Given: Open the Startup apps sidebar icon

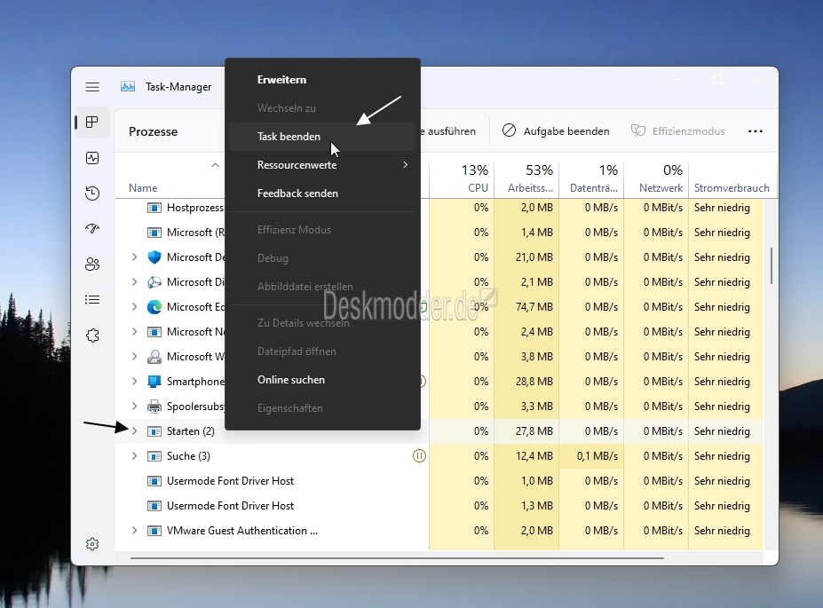Looking at the screenshot, I should (92, 229).
